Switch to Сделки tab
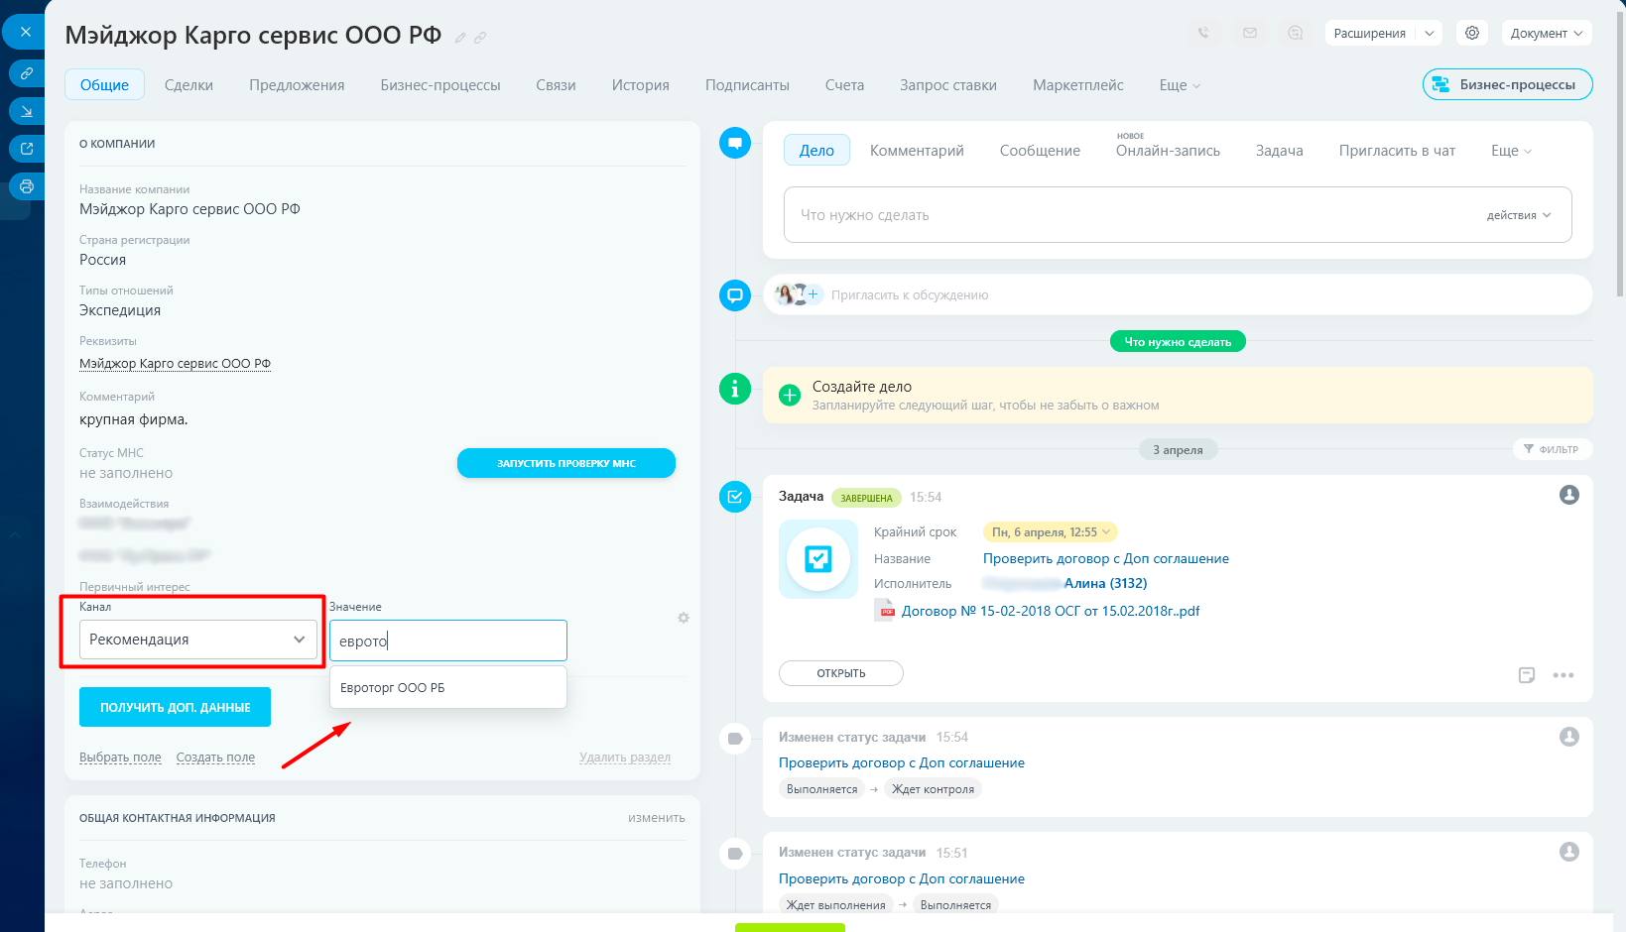 [x=188, y=85]
